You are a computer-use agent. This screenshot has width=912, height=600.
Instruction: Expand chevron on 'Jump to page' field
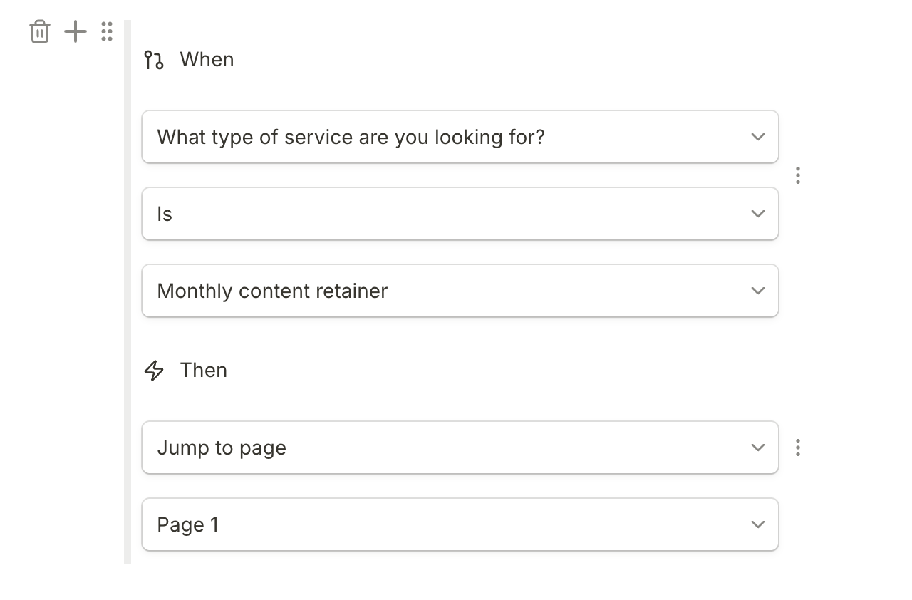click(x=758, y=448)
